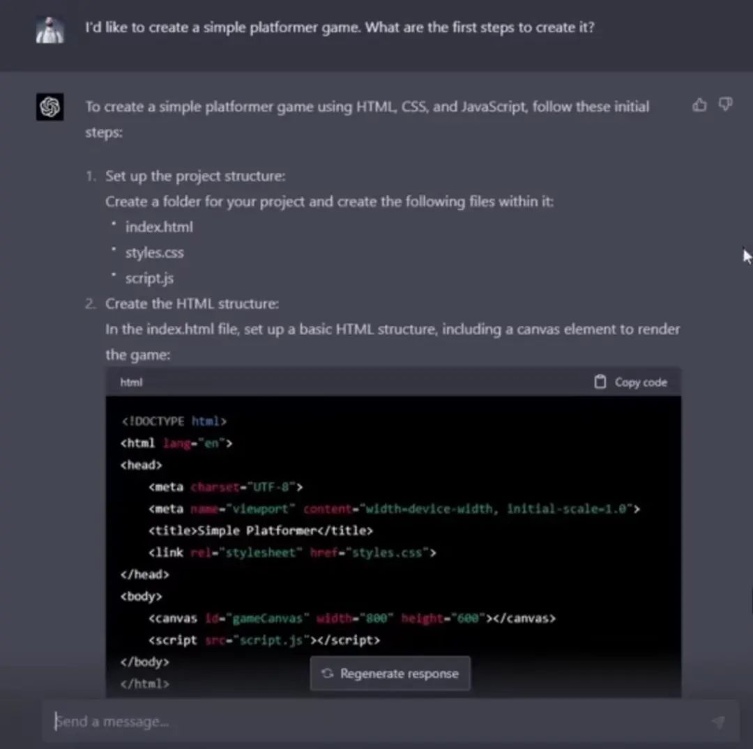
Task: Click the thumbs down icon on the response
Action: point(726,105)
